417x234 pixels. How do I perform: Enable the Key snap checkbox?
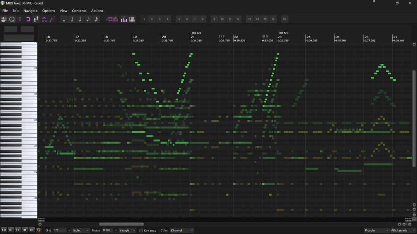(x=141, y=231)
